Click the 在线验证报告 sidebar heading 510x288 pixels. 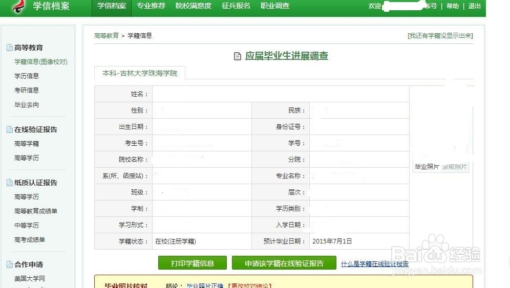pos(36,130)
